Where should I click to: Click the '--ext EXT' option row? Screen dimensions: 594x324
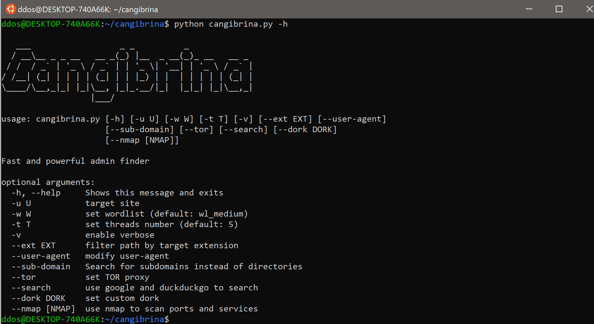tap(34, 246)
